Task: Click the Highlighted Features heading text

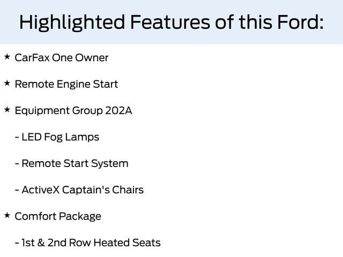Action: click(x=171, y=22)
